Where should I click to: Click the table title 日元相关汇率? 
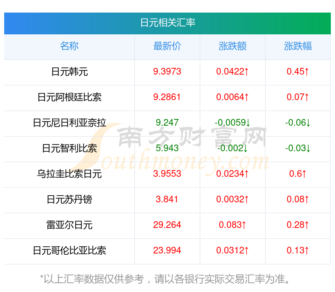[x=168, y=23]
